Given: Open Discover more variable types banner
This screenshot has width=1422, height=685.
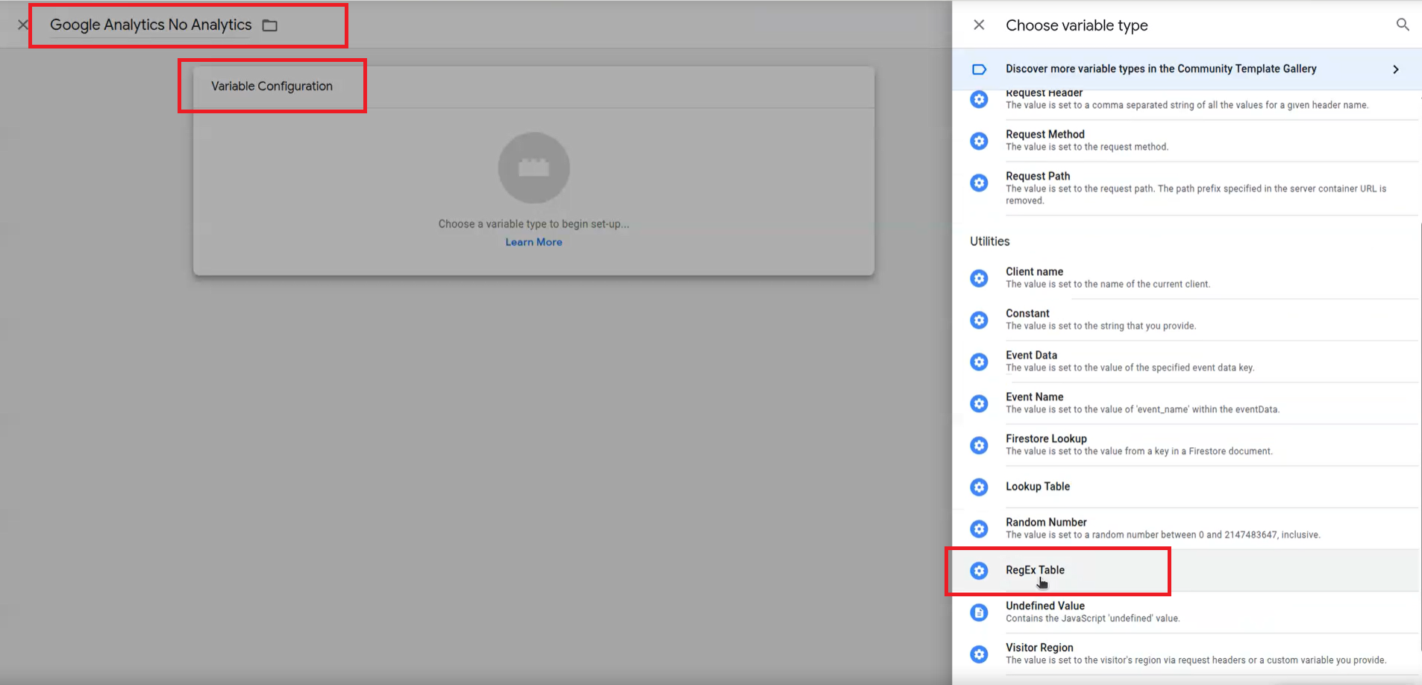Looking at the screenshot, I should coord(1187,69).
